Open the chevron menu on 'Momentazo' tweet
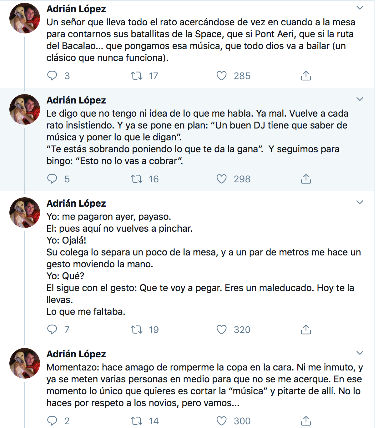This screenshot has height=428, width=378. 360,353
